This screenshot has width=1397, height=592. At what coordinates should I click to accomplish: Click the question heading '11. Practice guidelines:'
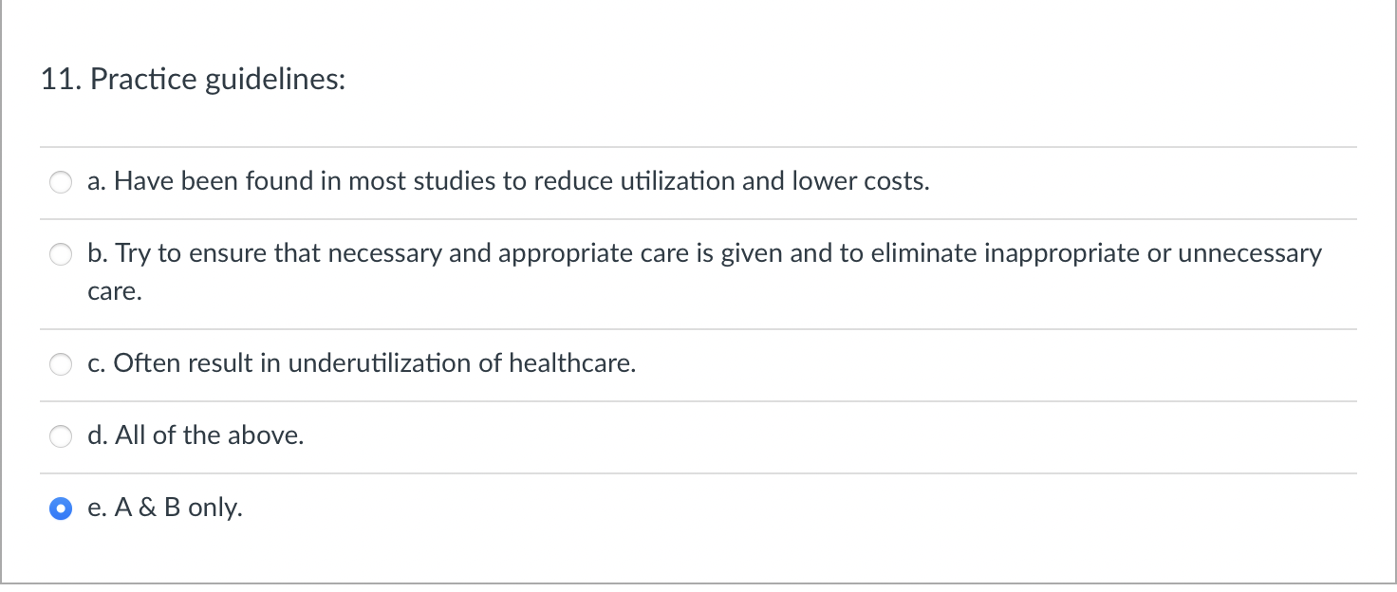pos(193,80)
